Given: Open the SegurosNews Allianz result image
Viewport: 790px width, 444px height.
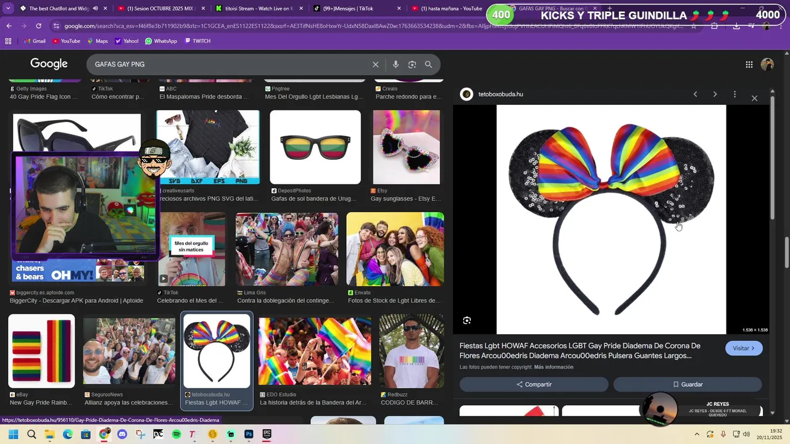Looking at the screenshot, I should click(129, 351).
